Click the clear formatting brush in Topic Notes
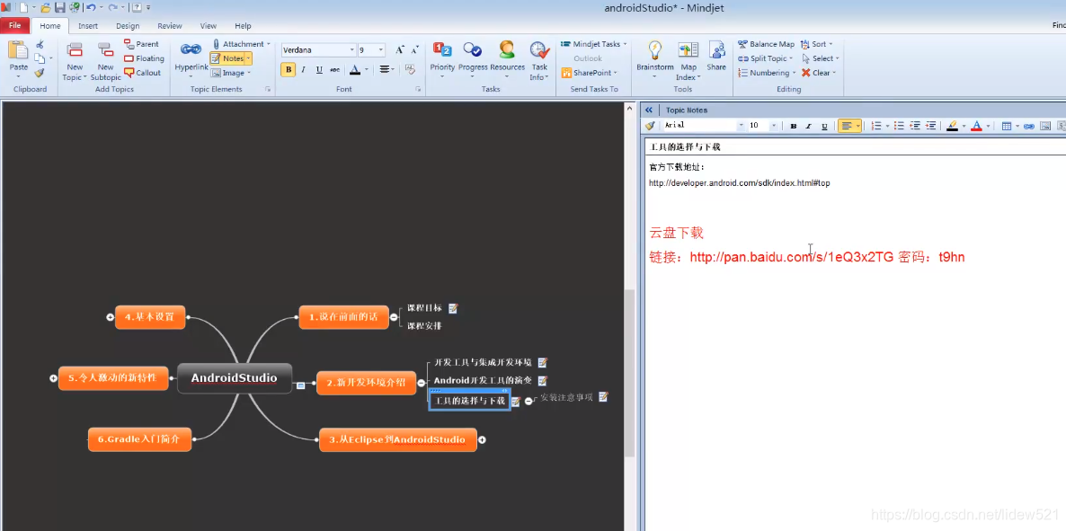This screenshot has width=1066, height=531. (651, 126)
